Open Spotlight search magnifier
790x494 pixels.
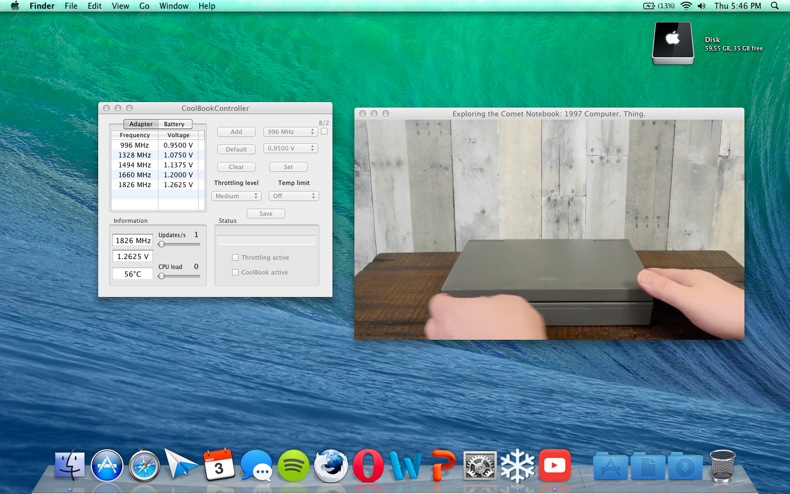[x=775, y=6]
